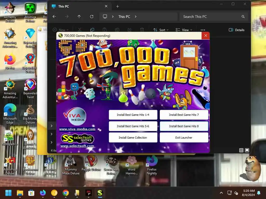Click Install Best Game Hits 1-4
Screen dimensions: 266x199
[x=133, y=115]
